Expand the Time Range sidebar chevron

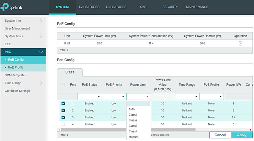(x=41, y=83)
